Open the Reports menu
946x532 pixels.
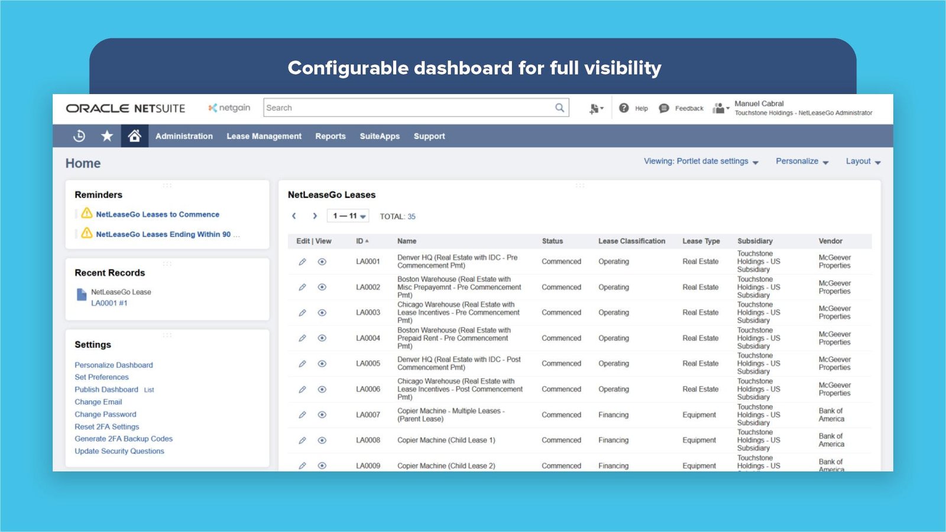pyautogui.click(x=331, y=136)
